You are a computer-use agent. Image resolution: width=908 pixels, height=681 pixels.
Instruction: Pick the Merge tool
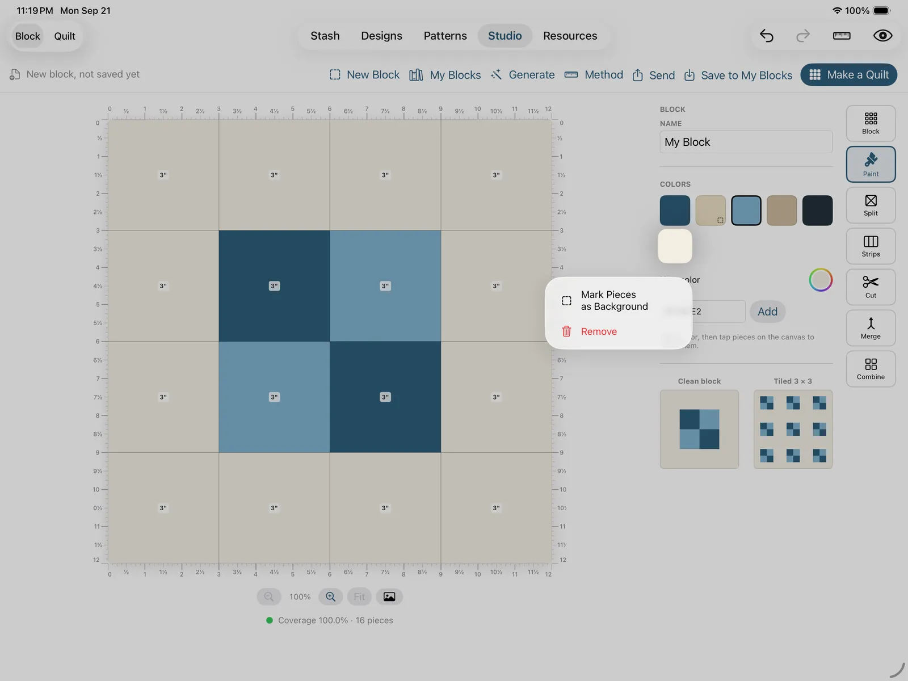tap(871, 327)
